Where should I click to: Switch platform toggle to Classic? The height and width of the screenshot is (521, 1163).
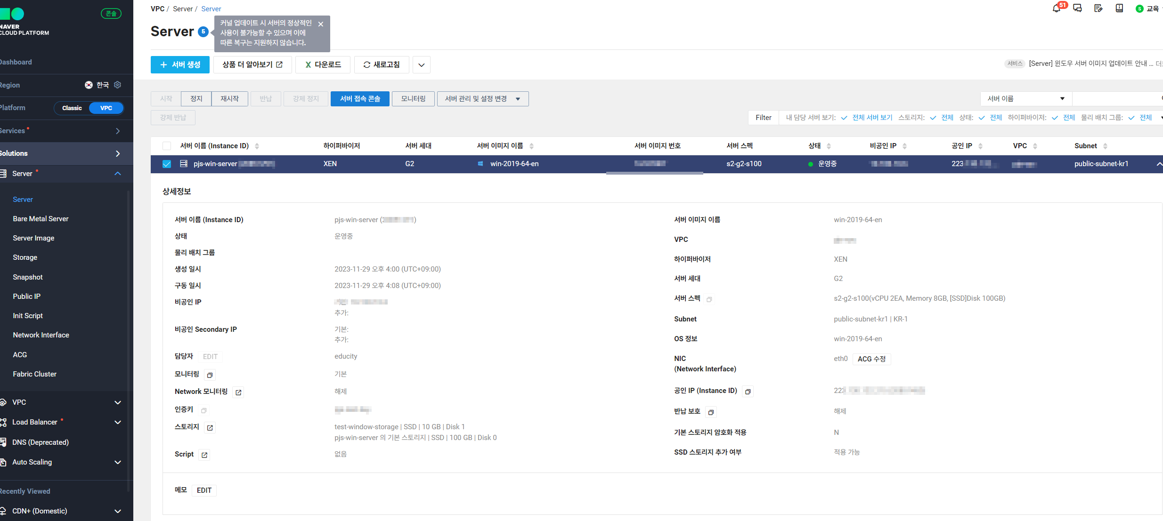click(x=72, y=108)
